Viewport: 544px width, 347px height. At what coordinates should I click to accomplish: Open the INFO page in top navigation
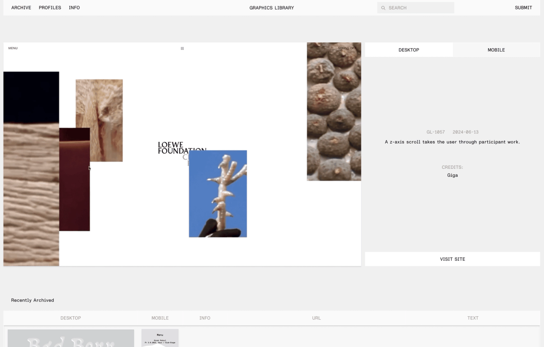point(74,8)
